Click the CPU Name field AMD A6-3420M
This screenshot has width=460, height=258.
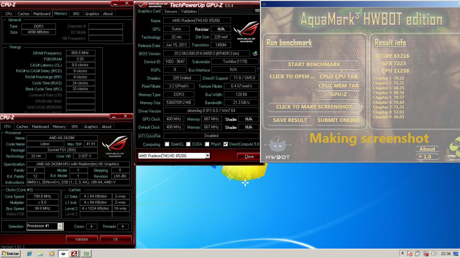[62, 138]
